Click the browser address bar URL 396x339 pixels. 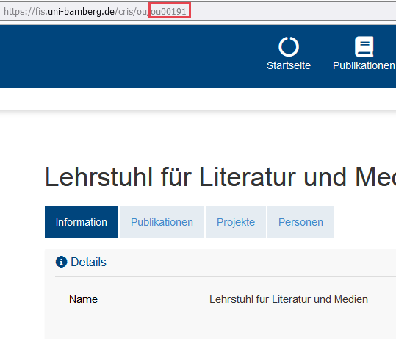pyautogui.click(x=95, y=11)
